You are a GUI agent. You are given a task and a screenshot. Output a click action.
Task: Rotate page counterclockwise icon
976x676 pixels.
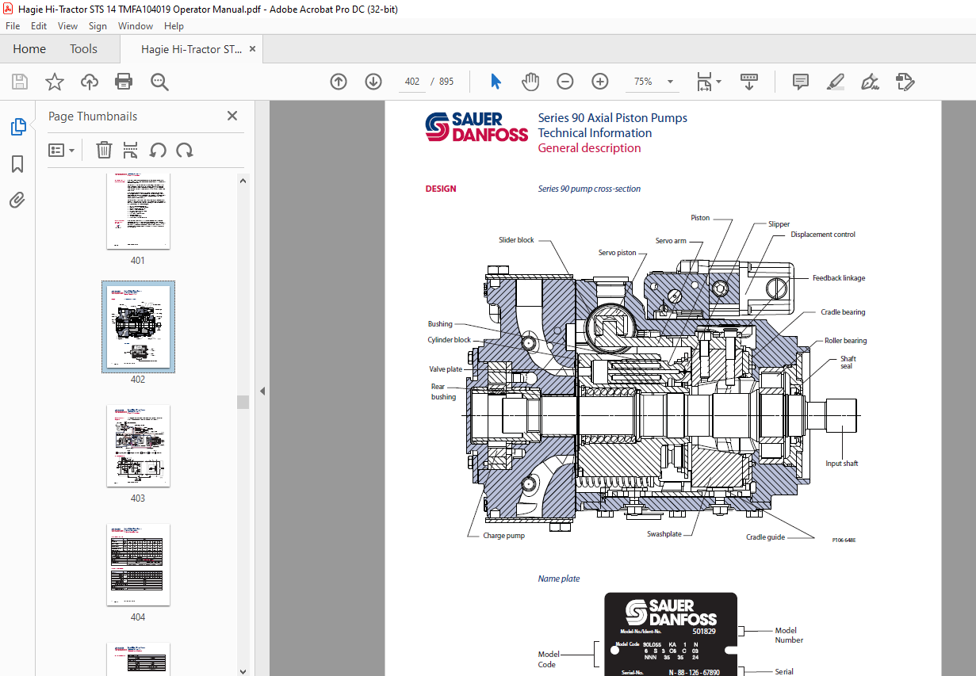coord(158,150)
